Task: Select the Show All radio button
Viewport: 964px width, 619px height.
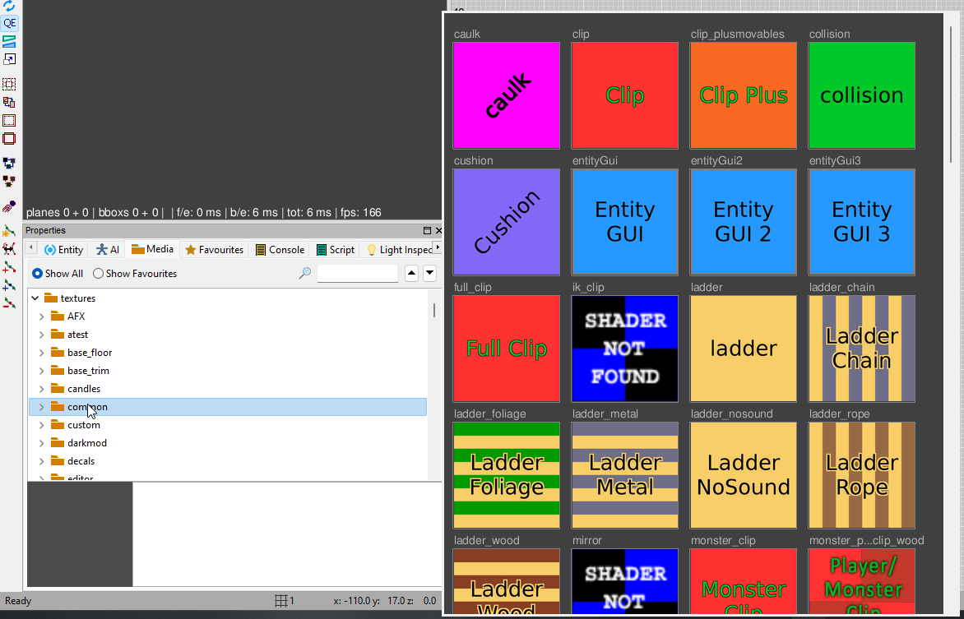Action: [x=37, y=274]
